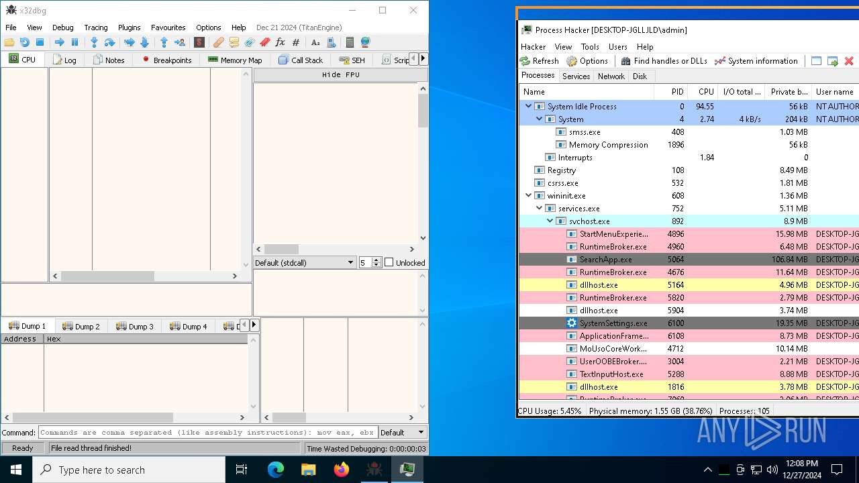Collapse the System process tree node
The height and width of the screenshot is (483, 859).
540,119
